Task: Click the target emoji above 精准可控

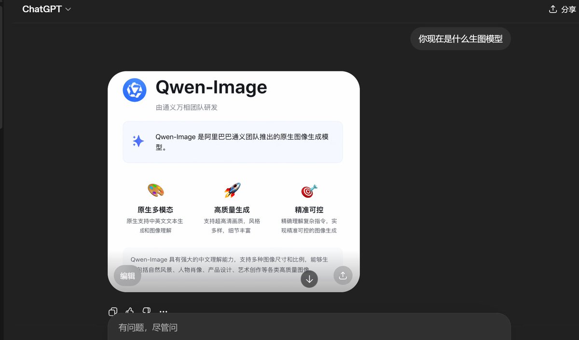Action: (x=309, y=190)
